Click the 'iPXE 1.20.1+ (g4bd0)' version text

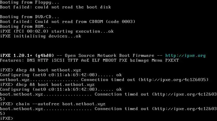[x=27, y=56]
